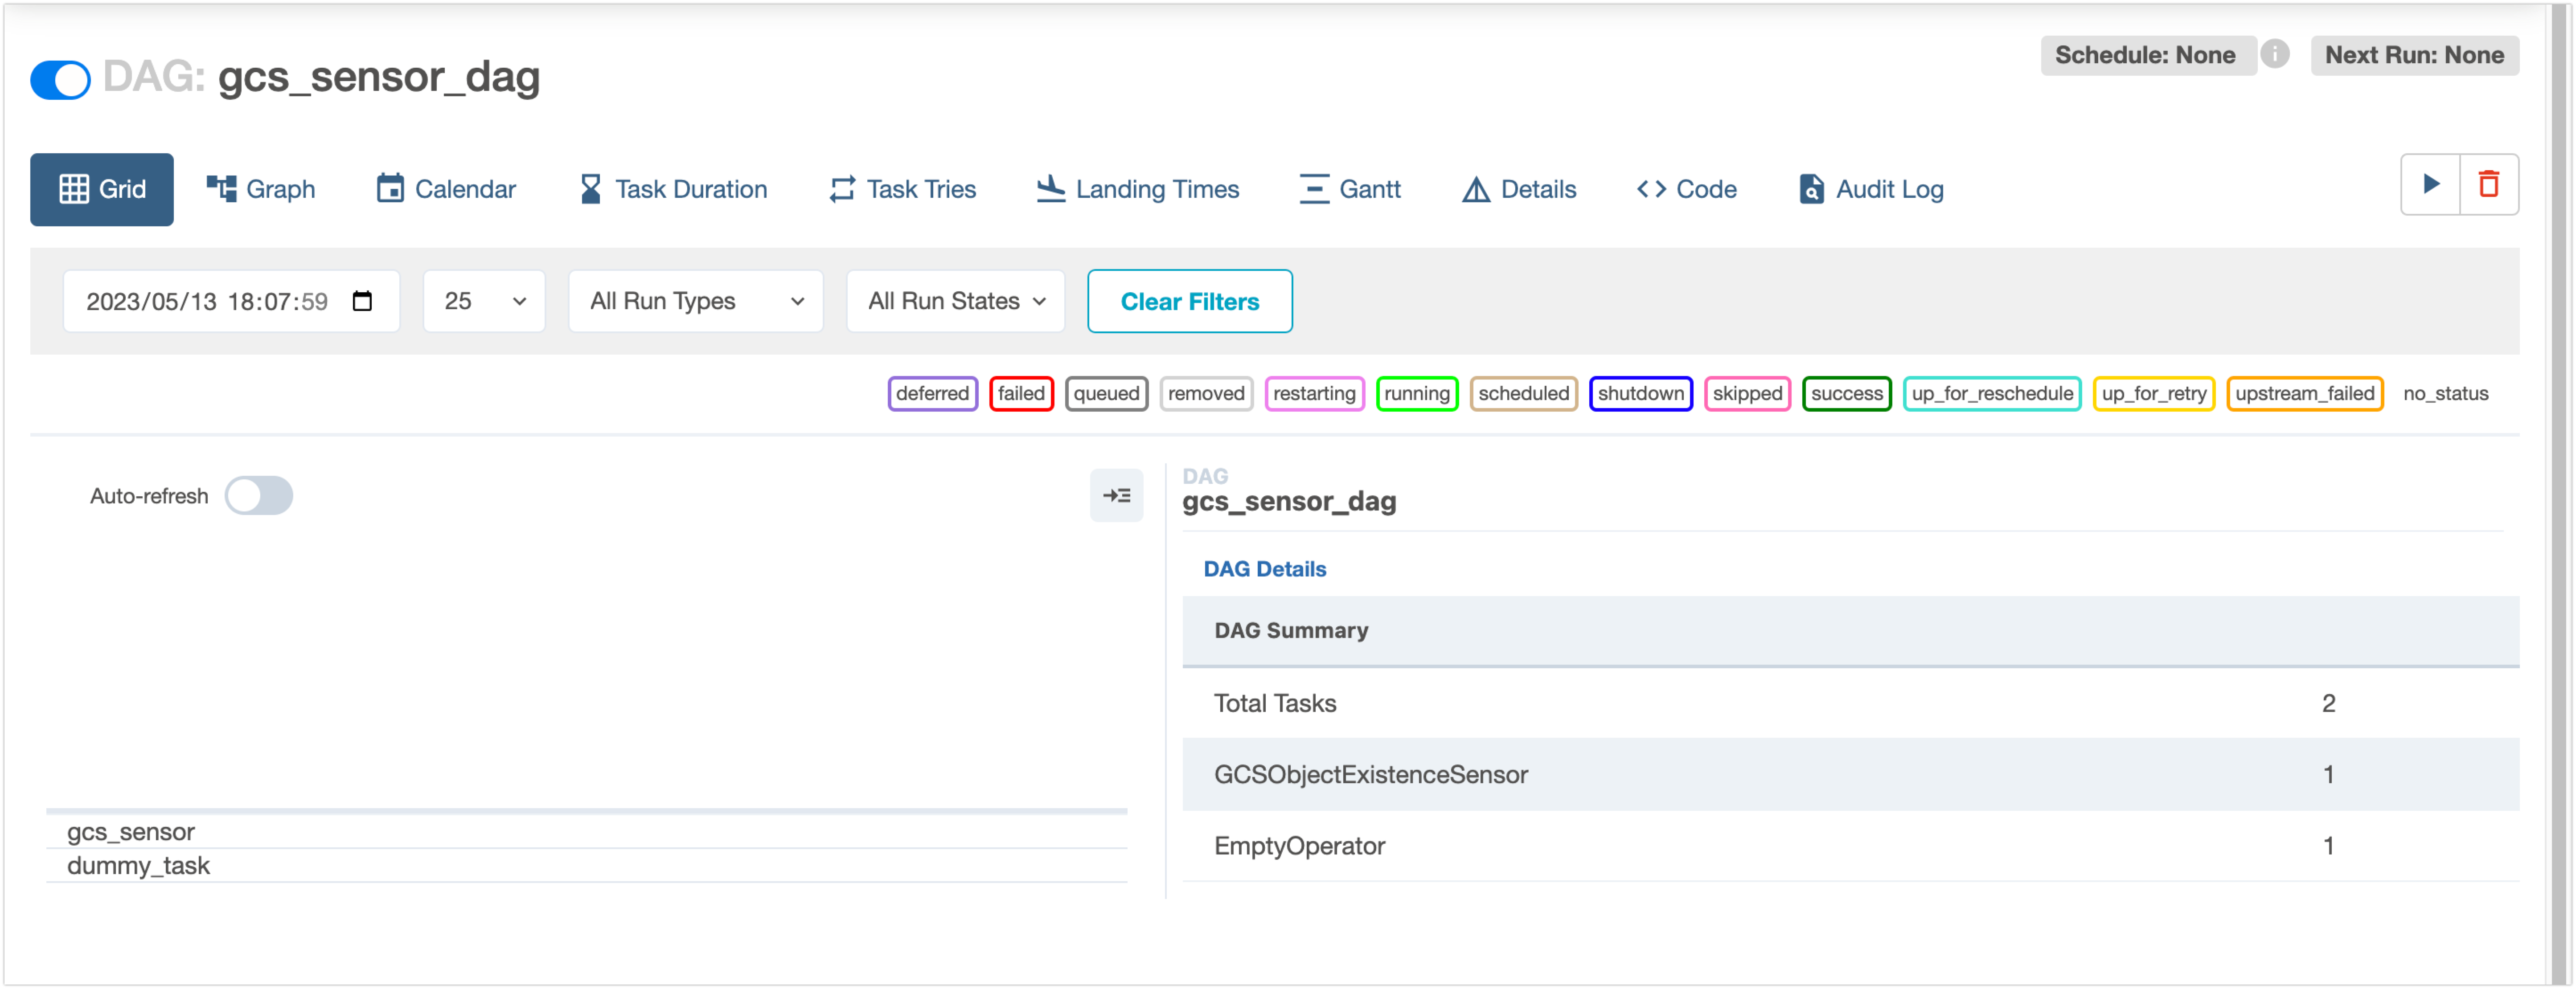This screenshot has height=989, width=2576.
Task: Enable the Auto-refresh switch
Action: point(258,496)
